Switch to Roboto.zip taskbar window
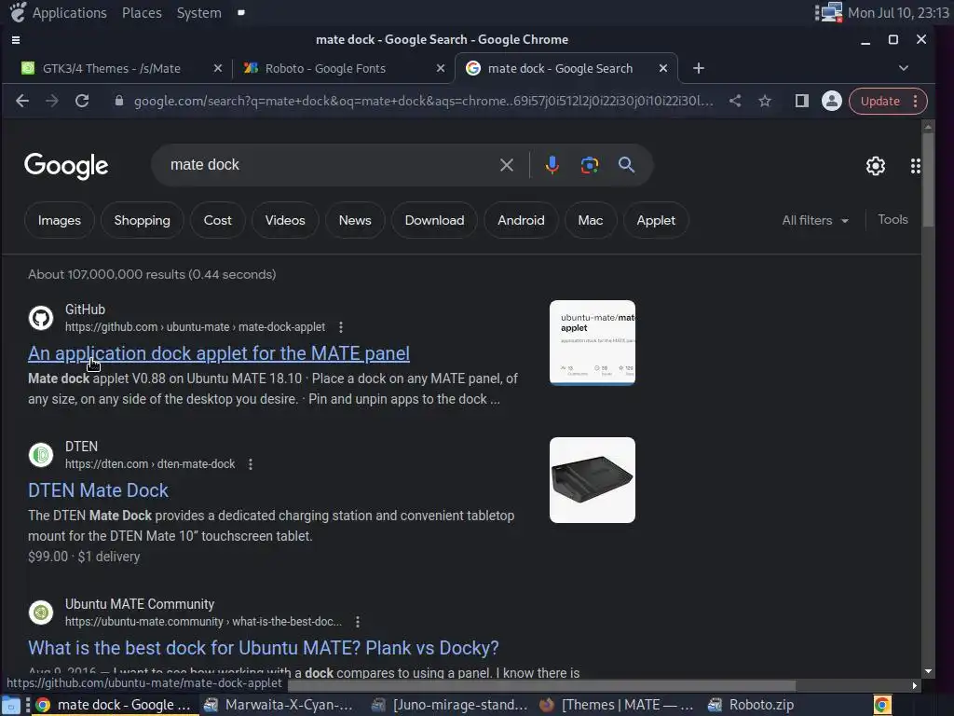The image size is (954, 716). tap(751, 705)
